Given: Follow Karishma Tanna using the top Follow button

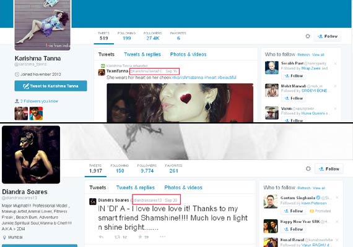Looking at the screenshot, I should pyautogui.click(x=328, y=36).
